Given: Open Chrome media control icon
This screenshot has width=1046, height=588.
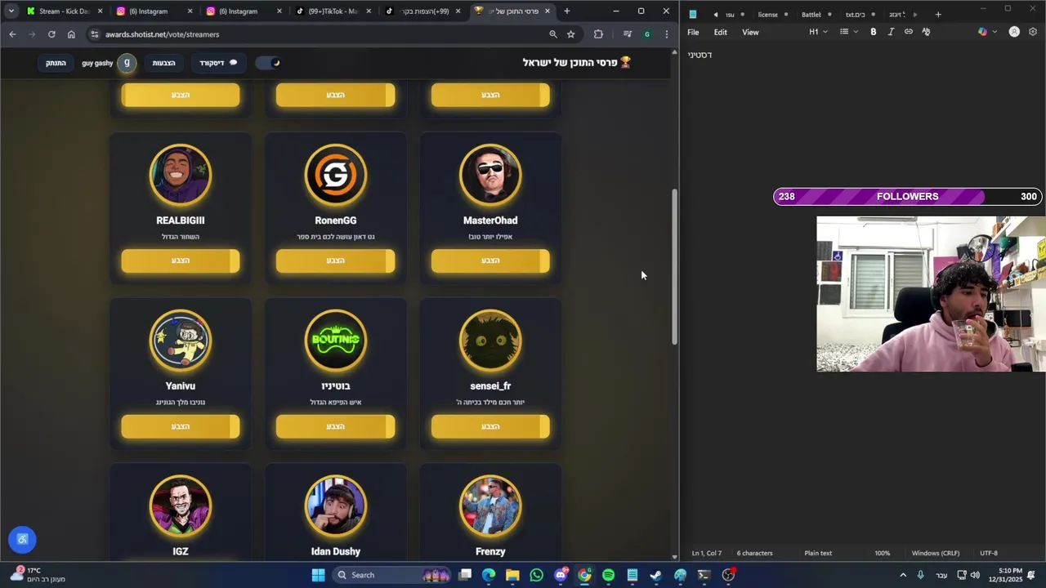Looking at the screenshot, I should [x=627, y=34].
